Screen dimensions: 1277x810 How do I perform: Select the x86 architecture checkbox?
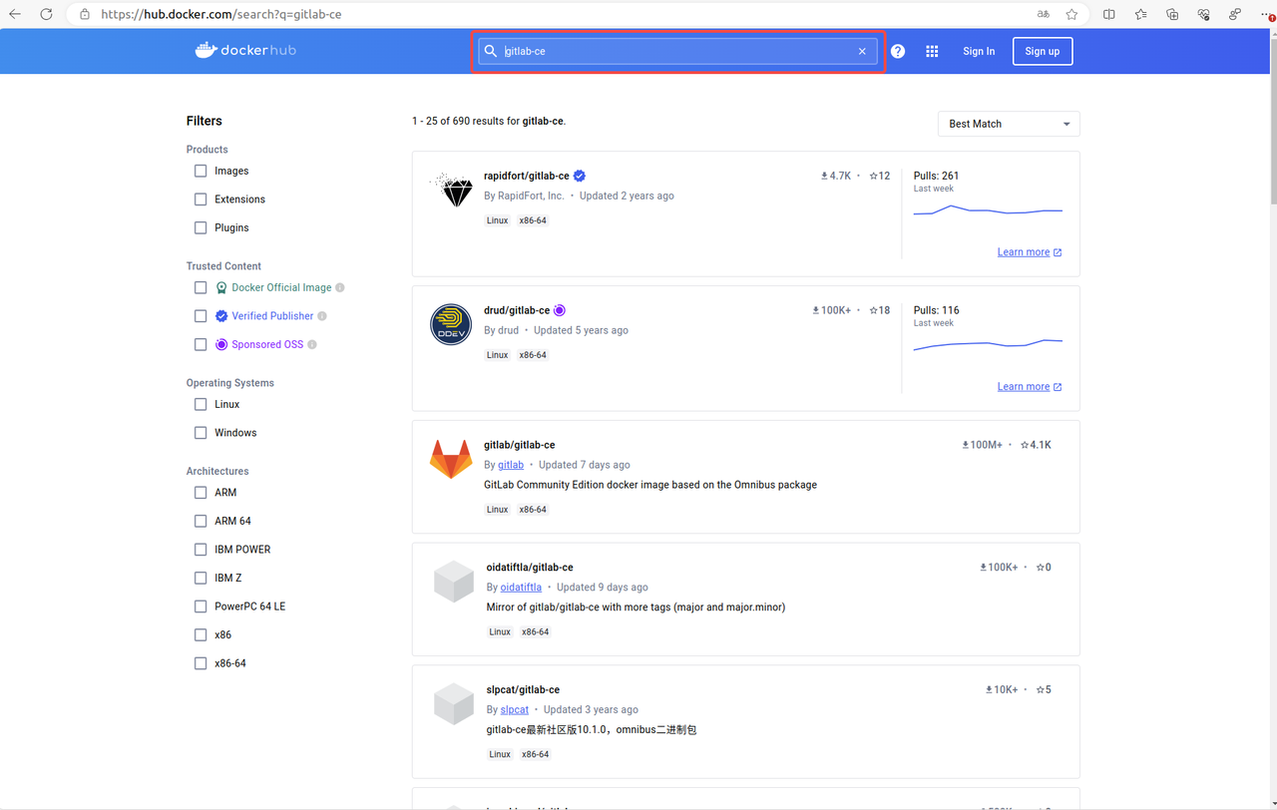[x=201, y=634]
